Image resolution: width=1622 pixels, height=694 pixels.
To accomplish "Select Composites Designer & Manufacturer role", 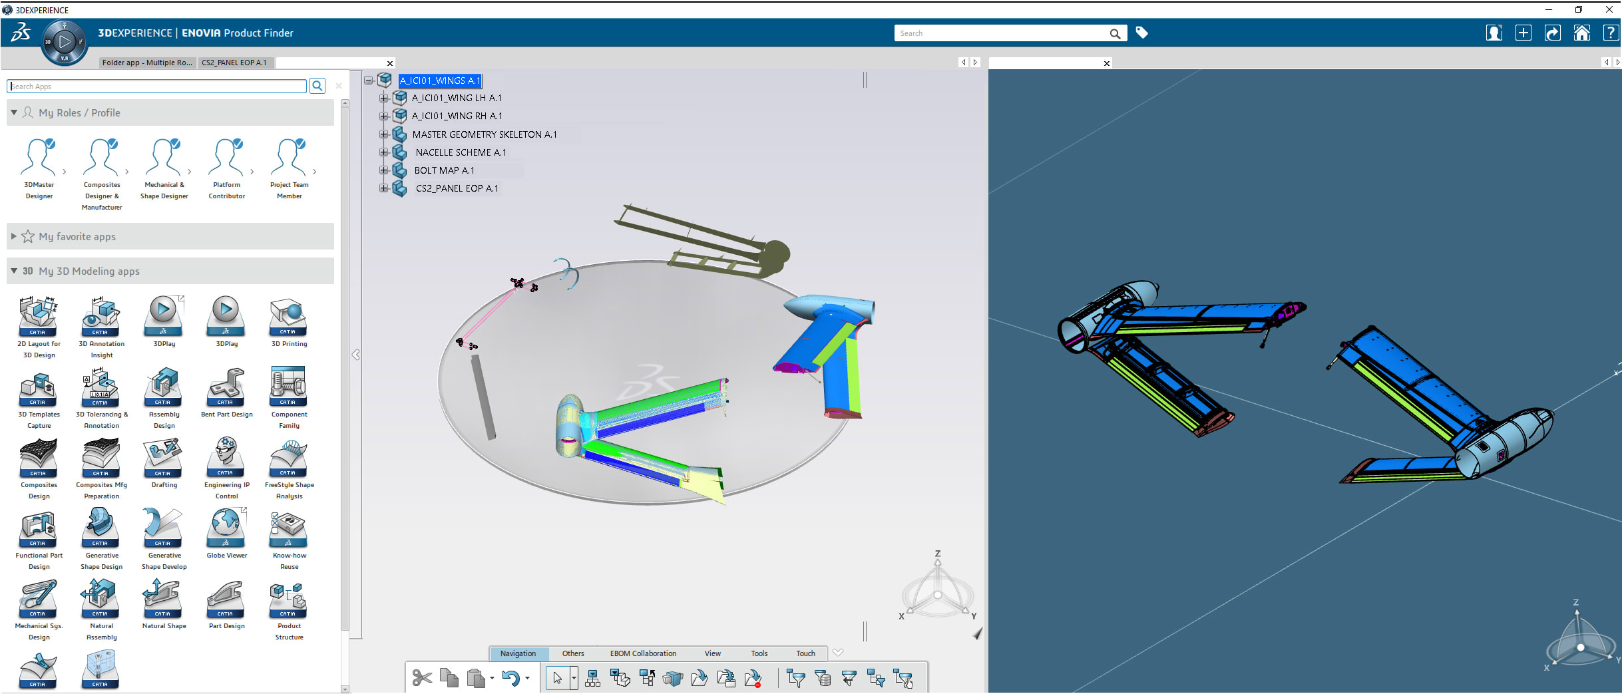I will (x=102, y=175).
